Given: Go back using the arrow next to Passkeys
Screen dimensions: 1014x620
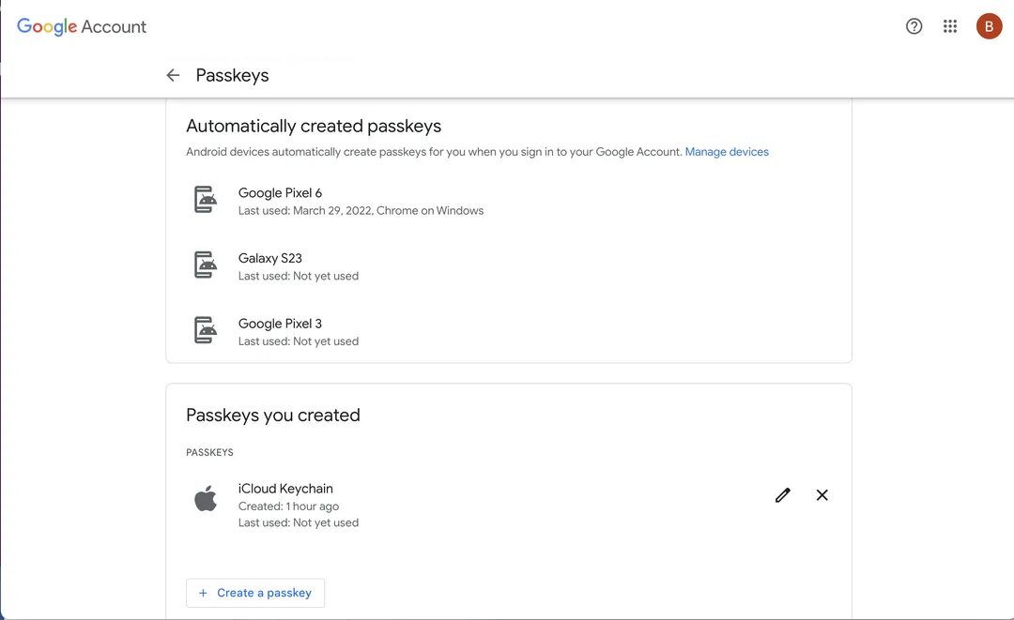Looking at the screenshot, I should (173, 74).
